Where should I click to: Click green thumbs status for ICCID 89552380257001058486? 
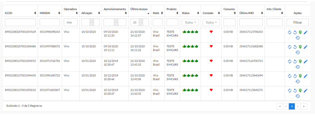tap(190, 46)
